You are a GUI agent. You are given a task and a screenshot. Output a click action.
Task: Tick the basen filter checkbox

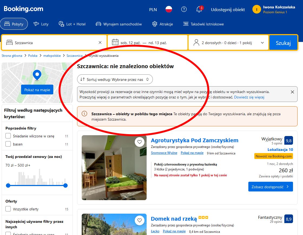coord(8,144)
